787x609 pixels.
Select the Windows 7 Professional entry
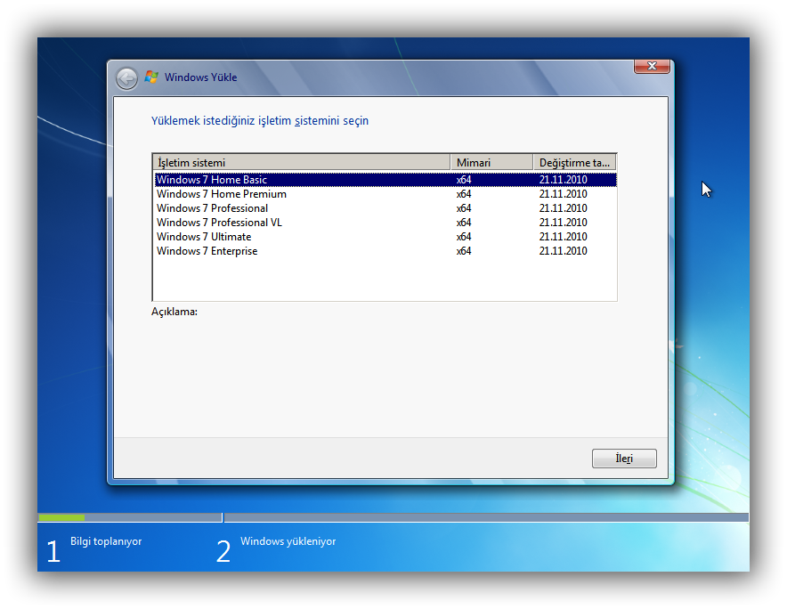[x=212, y=208]
